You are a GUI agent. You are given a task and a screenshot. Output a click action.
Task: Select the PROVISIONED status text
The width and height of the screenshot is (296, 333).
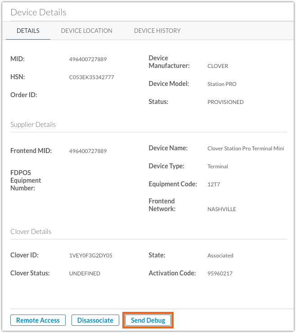coord(225,102)
